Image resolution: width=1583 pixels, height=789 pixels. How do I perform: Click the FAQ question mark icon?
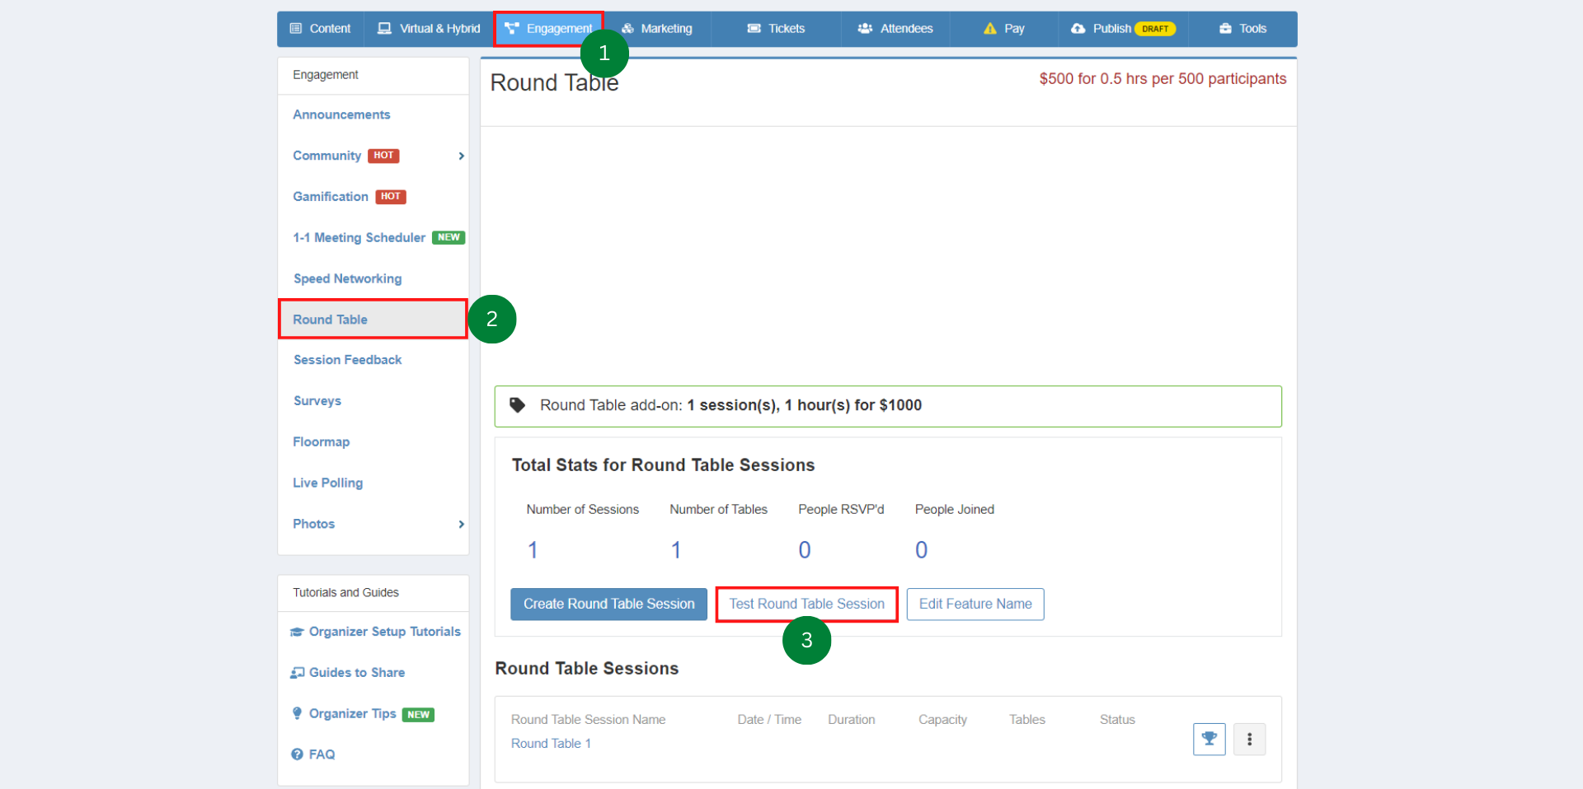297,754
